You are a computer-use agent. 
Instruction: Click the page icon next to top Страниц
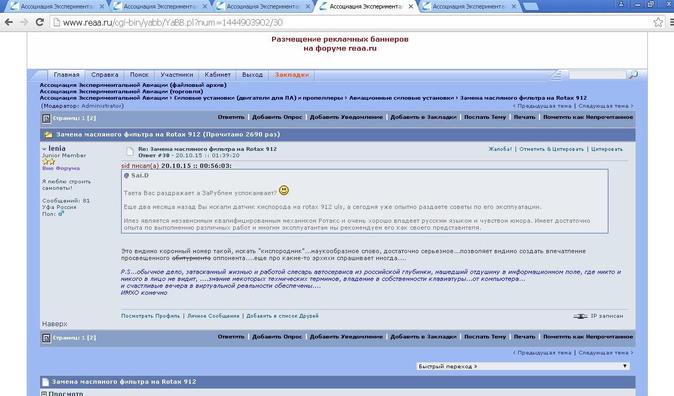point(46,118)
